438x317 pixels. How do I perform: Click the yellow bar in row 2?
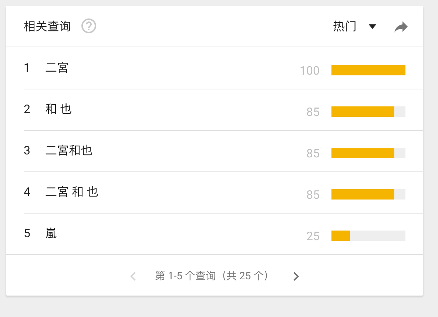click(x=363, y=112)
